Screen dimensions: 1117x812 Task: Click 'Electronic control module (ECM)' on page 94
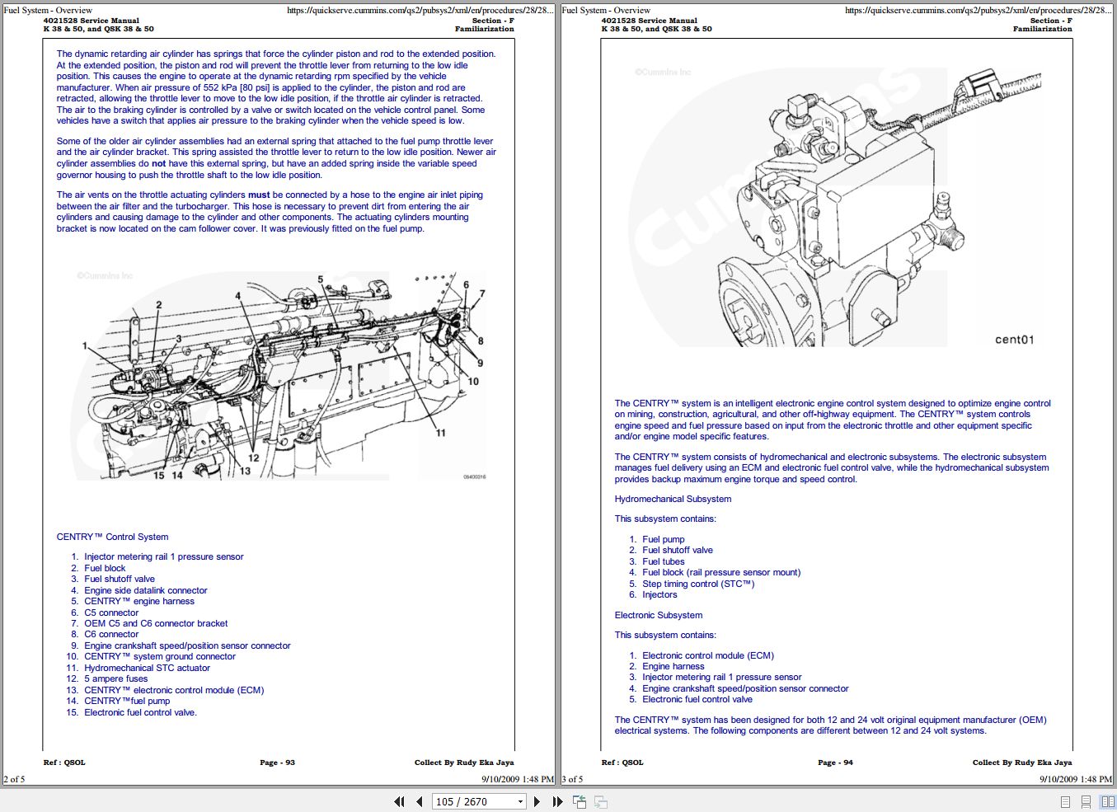click(708, 655)
